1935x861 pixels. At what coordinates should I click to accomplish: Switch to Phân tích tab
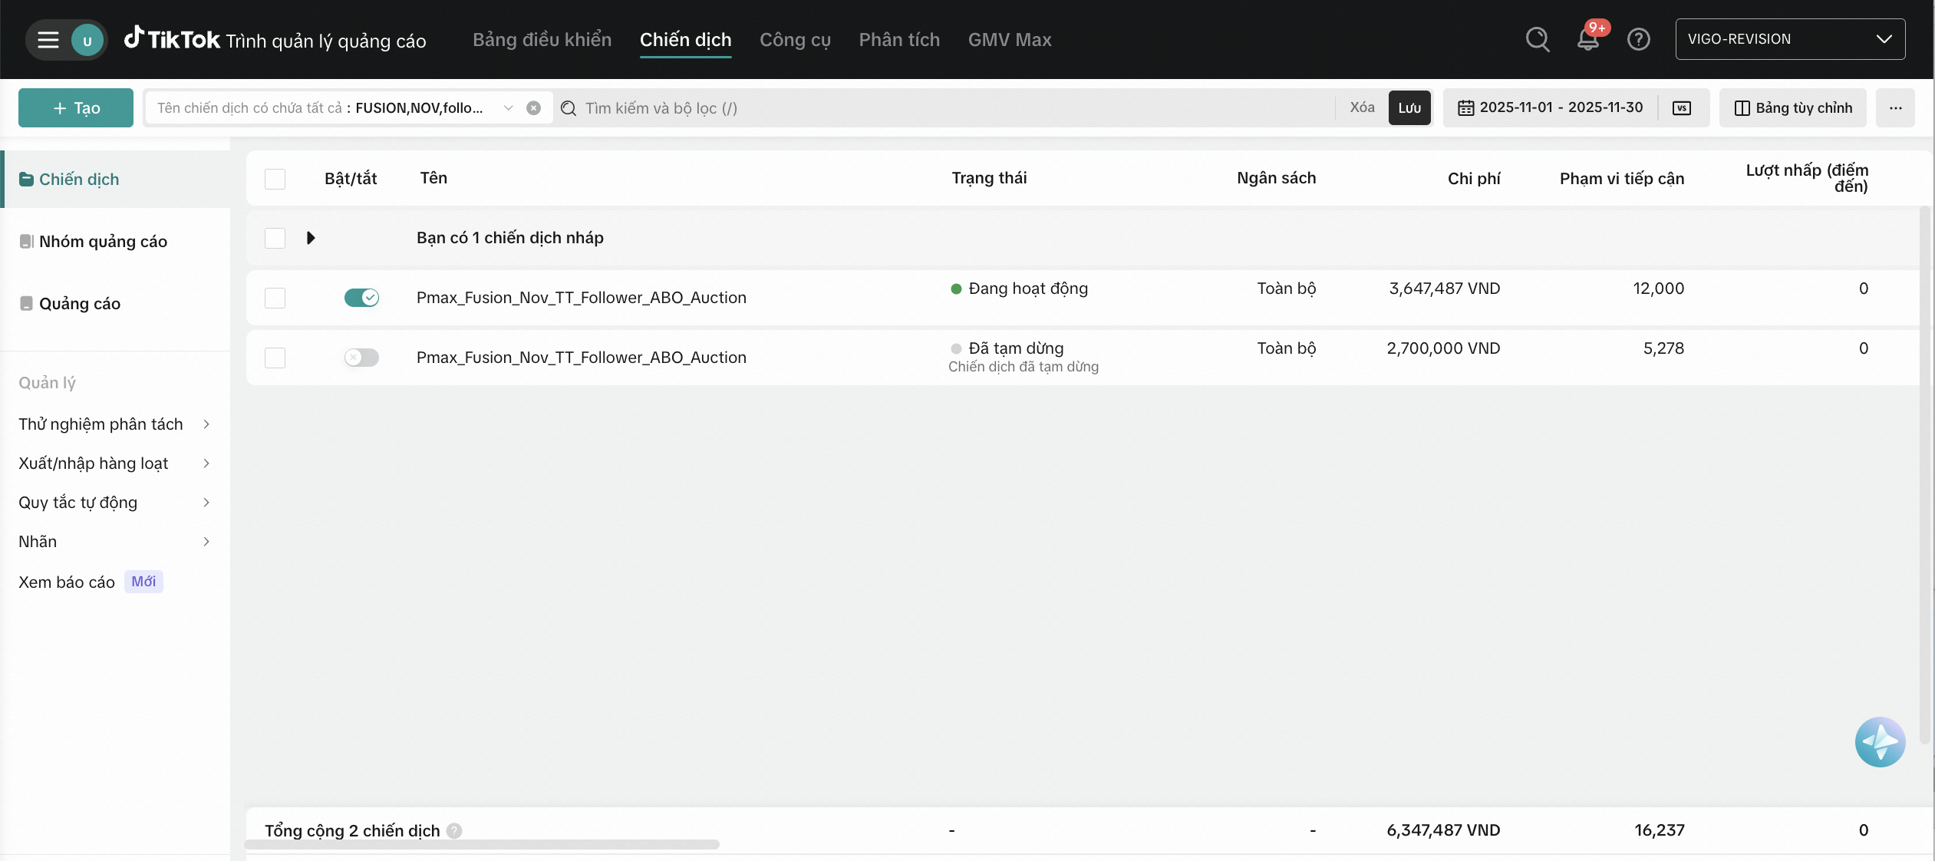[898, 40]
